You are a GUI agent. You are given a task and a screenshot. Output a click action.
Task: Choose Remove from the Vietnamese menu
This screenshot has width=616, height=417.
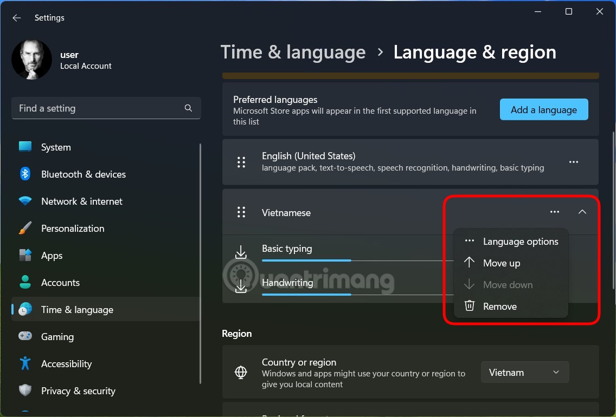point(499,306)
